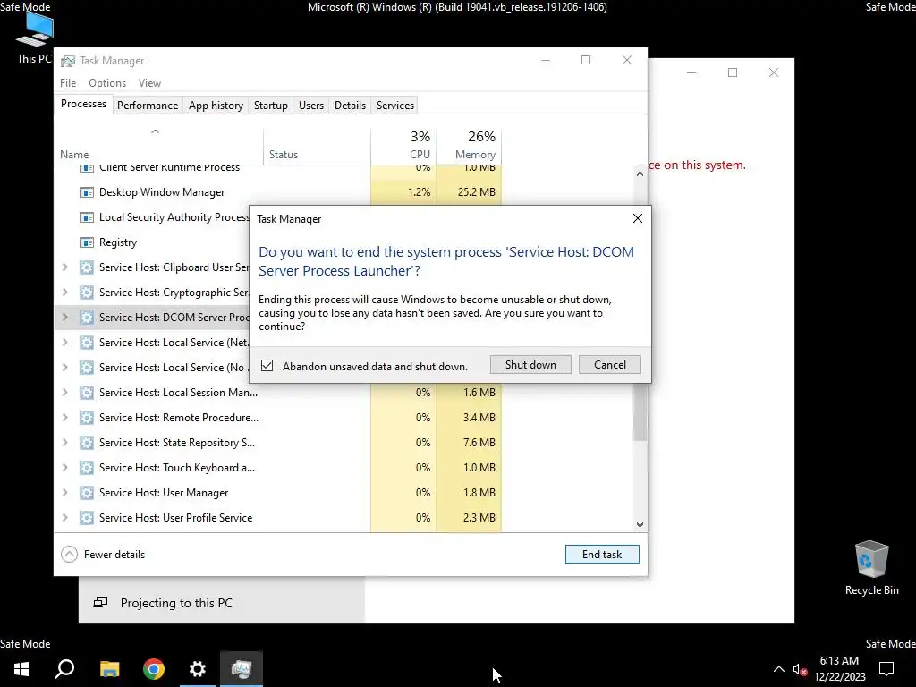Viewport: 916px width, 687px height.
Task: Click Projecting to this PC in Settings
Action: (222, 602)
